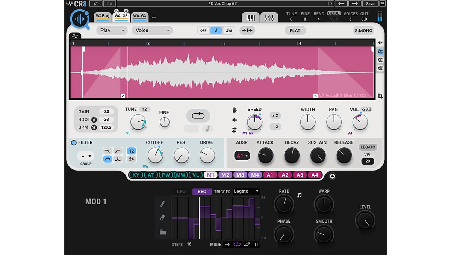Open the TRIGGER Legato dropdown
451x255 pixels.
pos(246,191)
